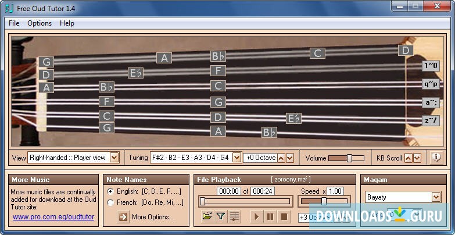
Task: Click the 000:00 current time field
Action: (x=229, y=191)
